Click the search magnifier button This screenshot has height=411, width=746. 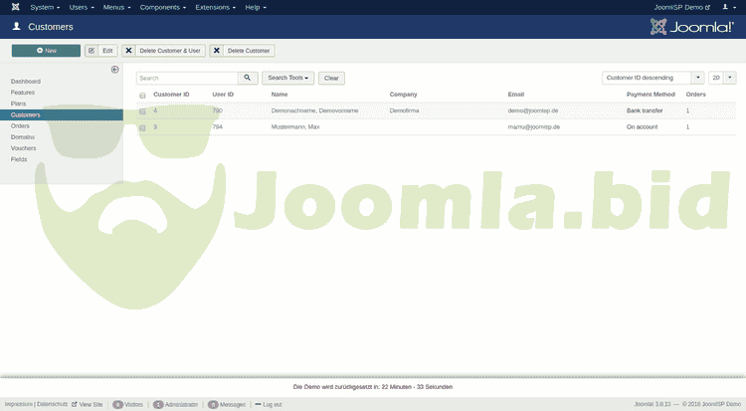[249, 78]
